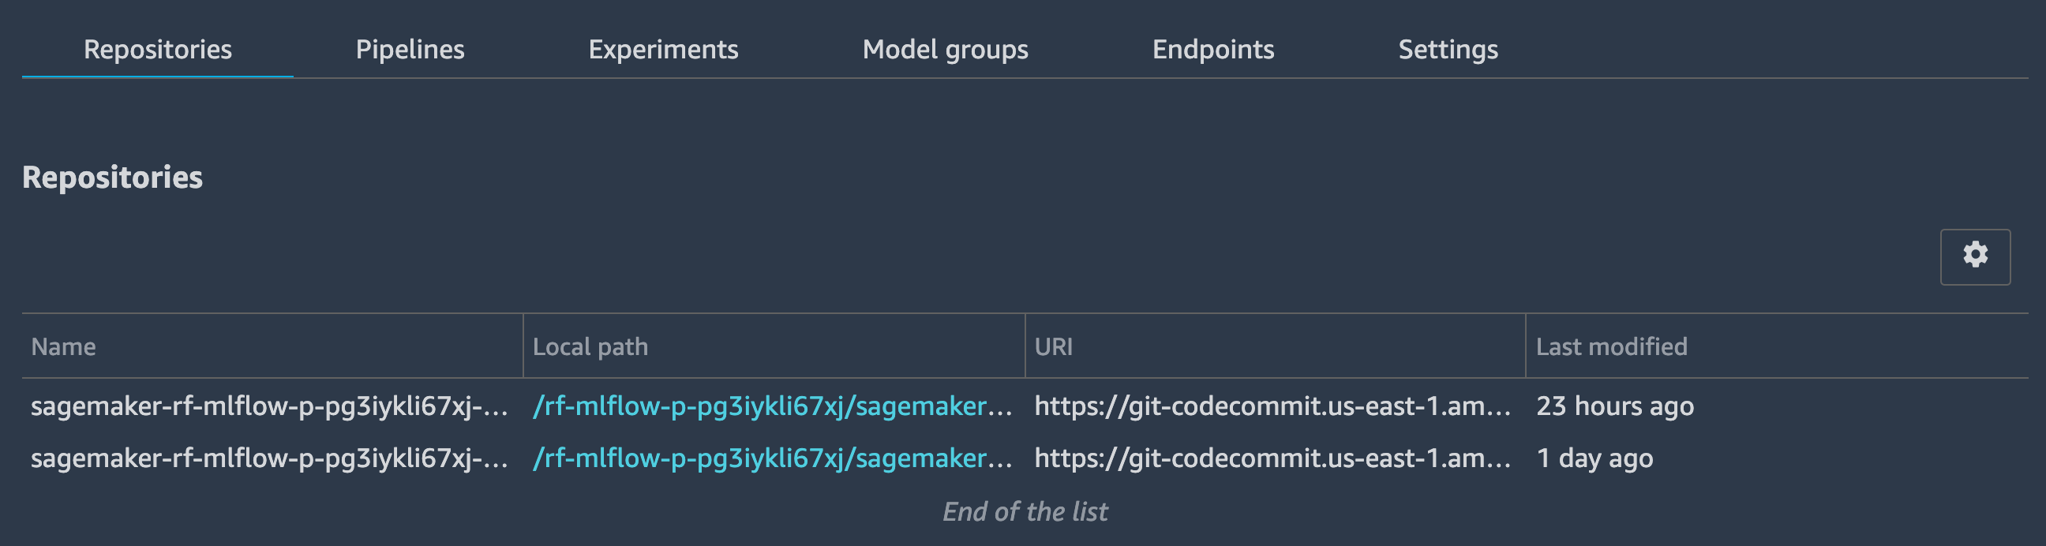
Task: Open the Experiments tab
Action: tap(663, 49)
